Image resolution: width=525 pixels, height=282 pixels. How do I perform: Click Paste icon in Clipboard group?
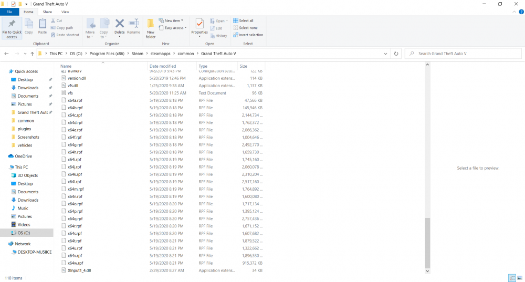pyautogui.click(x=43, y=25)
